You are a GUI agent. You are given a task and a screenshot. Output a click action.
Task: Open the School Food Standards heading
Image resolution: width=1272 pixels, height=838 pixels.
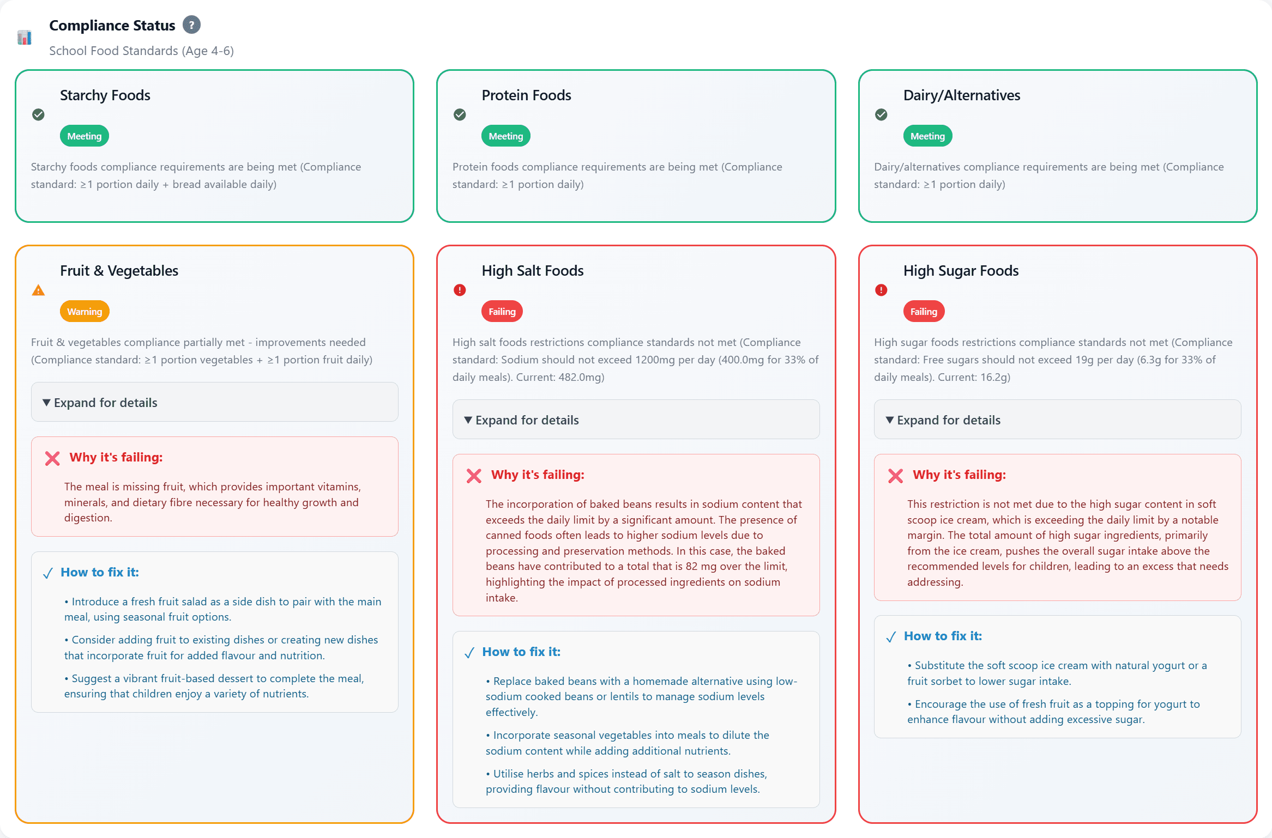(x=141, y=51)
